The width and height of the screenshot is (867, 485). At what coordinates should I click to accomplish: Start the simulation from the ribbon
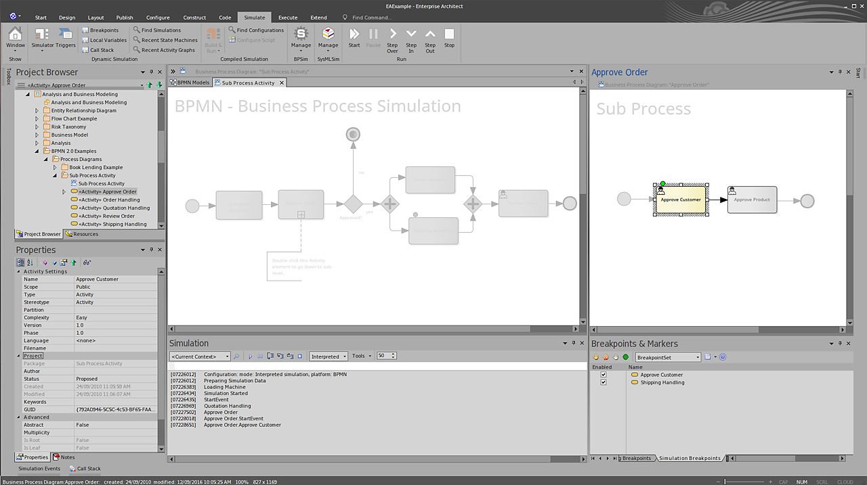(x=354, y=39)
